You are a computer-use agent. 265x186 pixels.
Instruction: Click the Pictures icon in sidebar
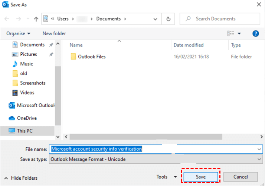click(15, 54)
